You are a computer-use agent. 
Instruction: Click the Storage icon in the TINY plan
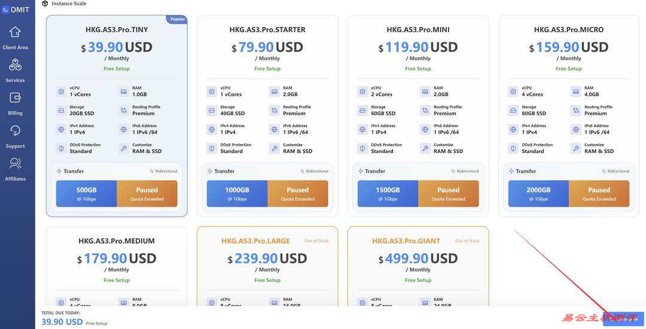click(61, 110)
